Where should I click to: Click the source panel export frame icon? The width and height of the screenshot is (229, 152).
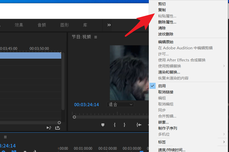click(57, 128)
